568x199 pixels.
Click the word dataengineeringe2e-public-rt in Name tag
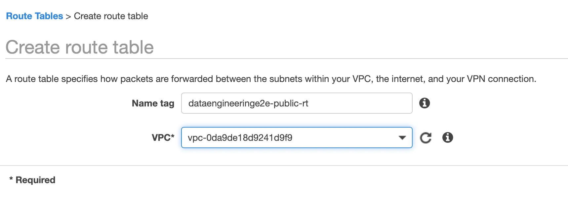[x=248, y=103]
